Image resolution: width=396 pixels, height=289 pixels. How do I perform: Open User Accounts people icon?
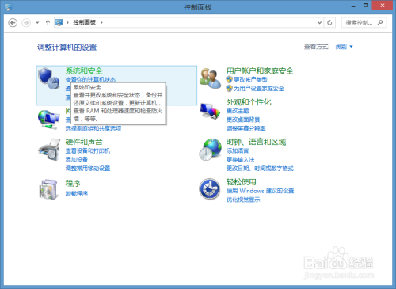coord(210,78)
